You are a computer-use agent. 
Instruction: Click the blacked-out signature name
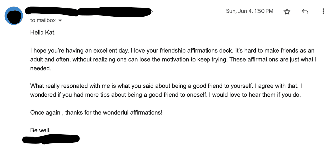(x=51, y=139)
